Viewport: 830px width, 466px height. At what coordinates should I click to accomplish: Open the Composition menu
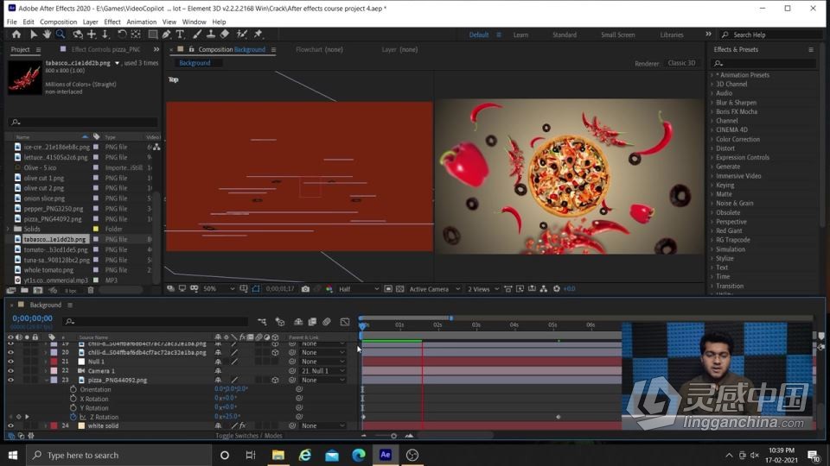pyautogui.click(x=58, y=22)
